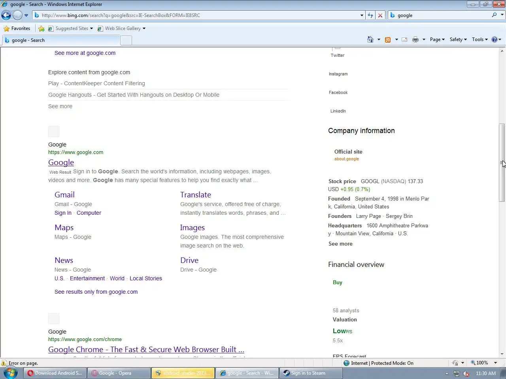This screenshot has height=379, width=506.
Task: Open the Tools menu
Action: [480, 39]
